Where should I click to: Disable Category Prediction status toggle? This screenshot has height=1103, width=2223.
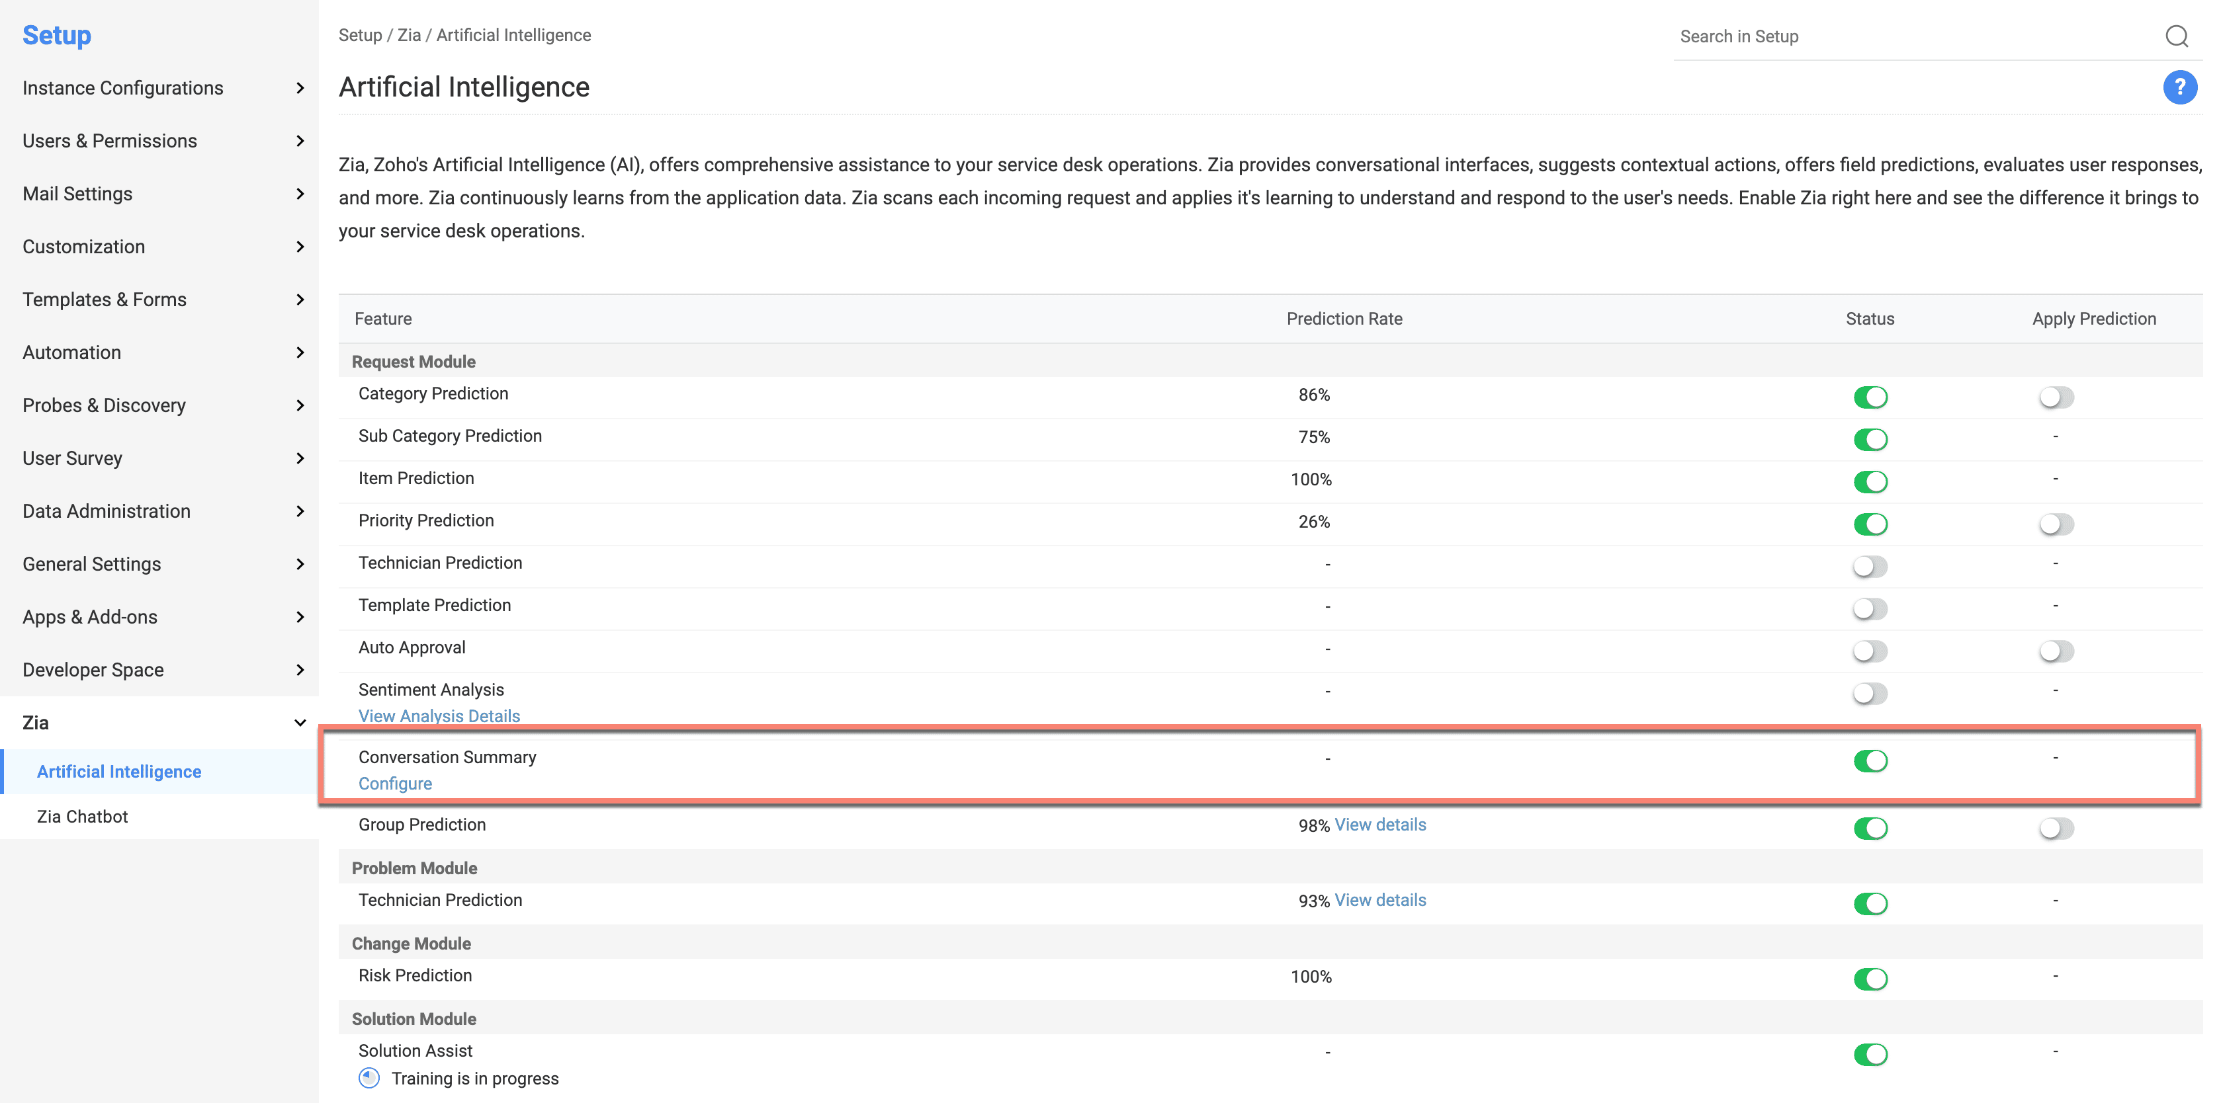click(x=1870, y=397)
